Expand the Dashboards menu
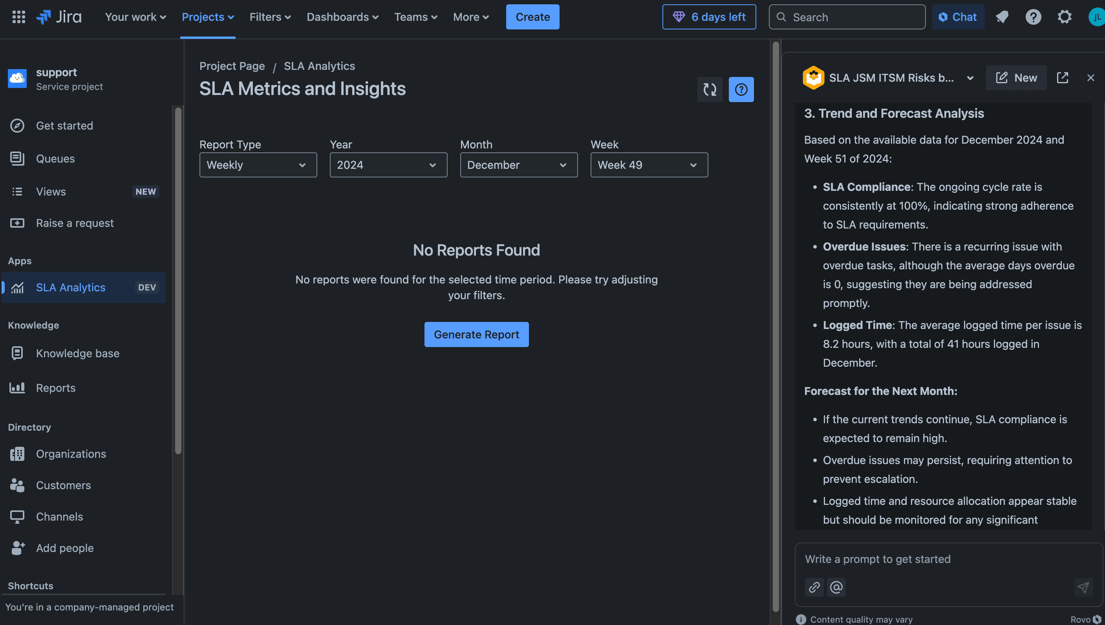Screen dimensions: 1105x625 342,17
